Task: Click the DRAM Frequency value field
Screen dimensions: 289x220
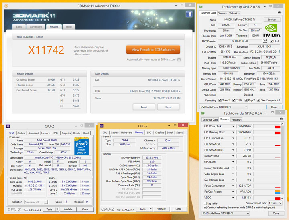Action: click(152, 157)
